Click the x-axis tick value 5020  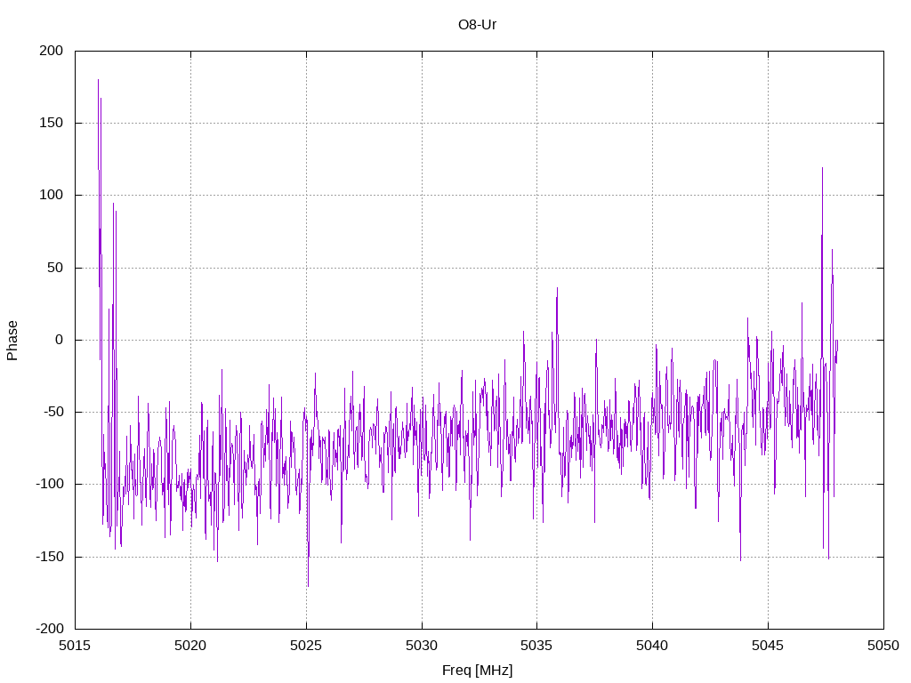pos(190,646)
